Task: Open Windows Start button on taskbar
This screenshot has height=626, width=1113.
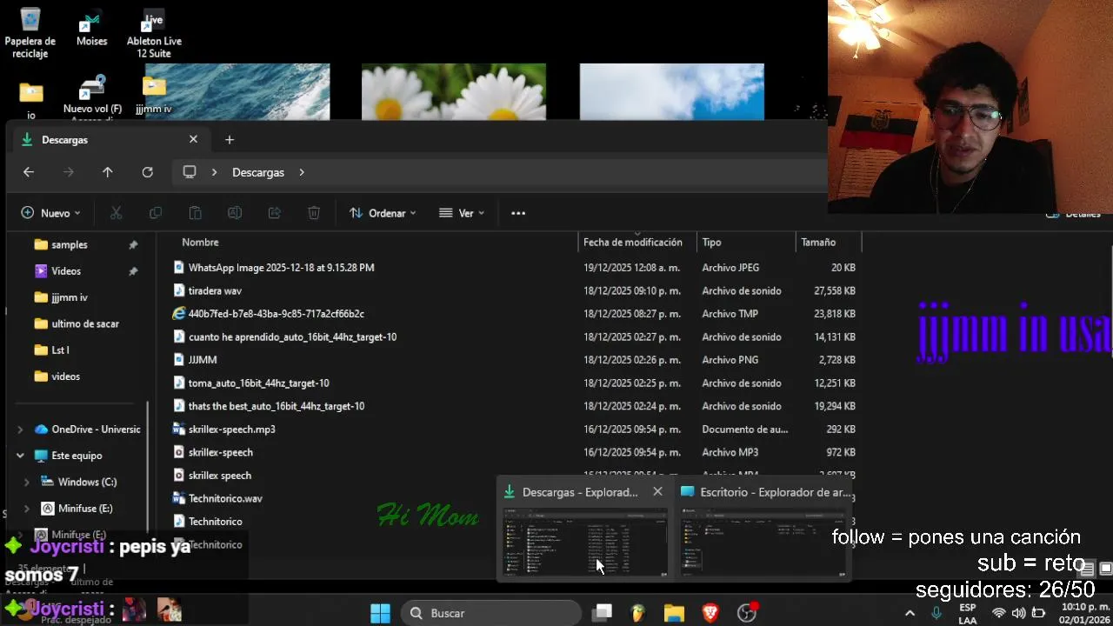Action: pos(380,613)
